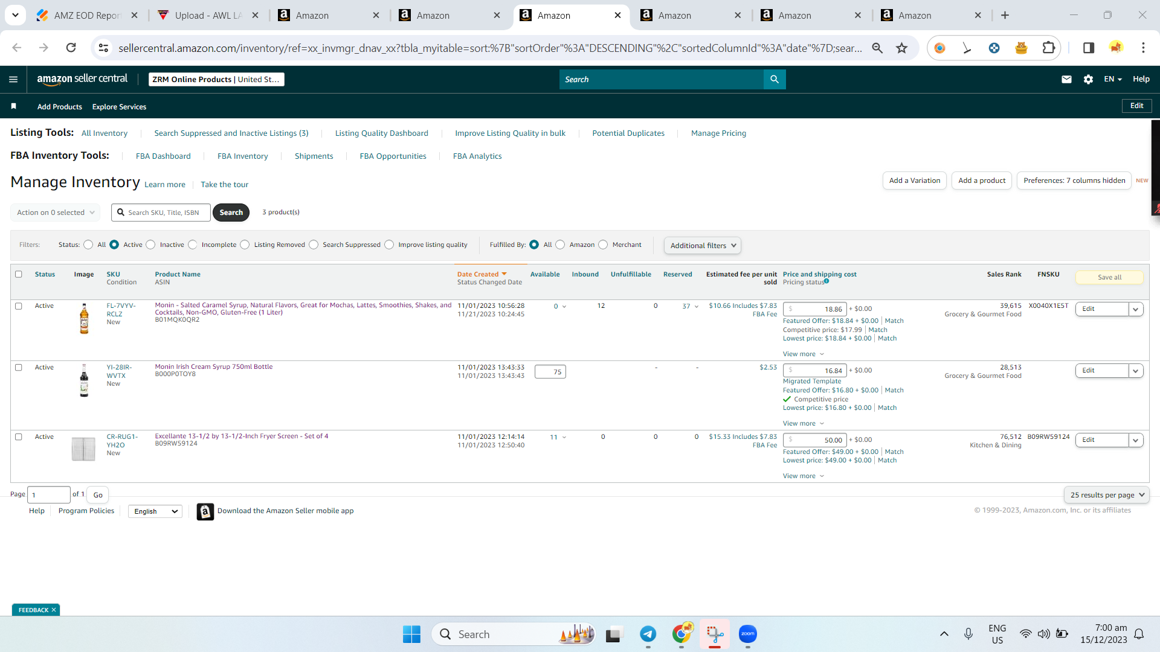Bookmark this page with the star icon

(x=901, y=48)
